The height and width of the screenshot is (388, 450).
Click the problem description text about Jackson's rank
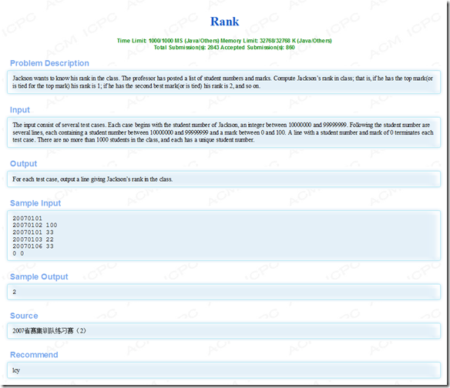[223, 82]
